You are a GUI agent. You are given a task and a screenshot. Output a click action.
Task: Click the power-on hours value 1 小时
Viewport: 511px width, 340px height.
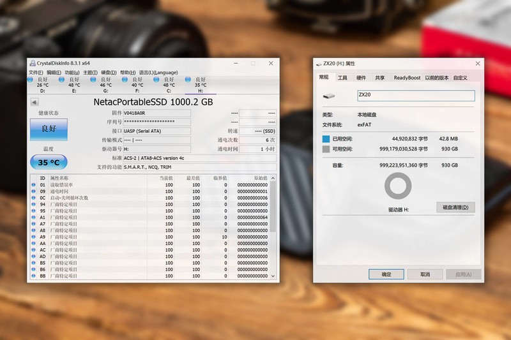257,149
